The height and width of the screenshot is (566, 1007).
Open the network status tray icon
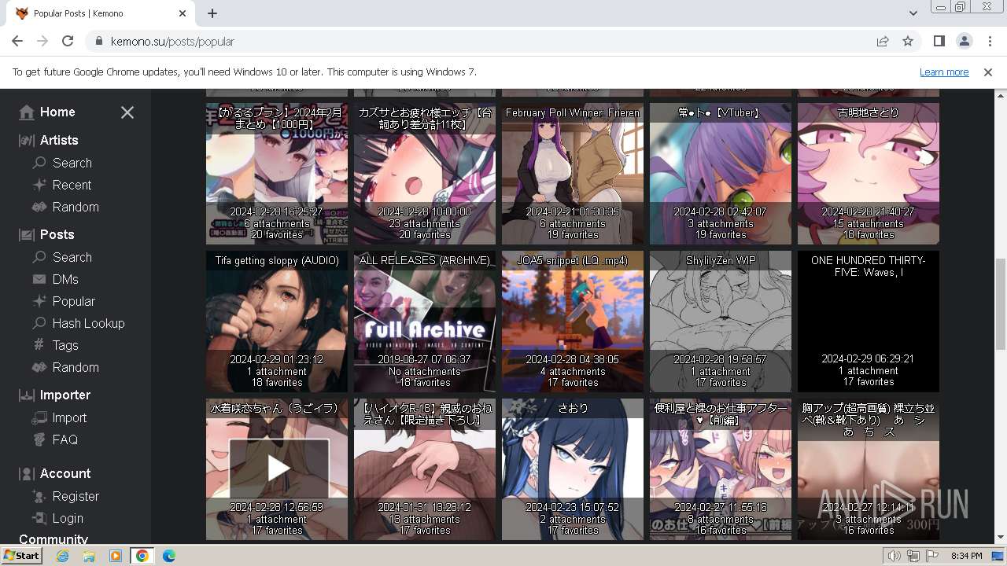[913, 556]
